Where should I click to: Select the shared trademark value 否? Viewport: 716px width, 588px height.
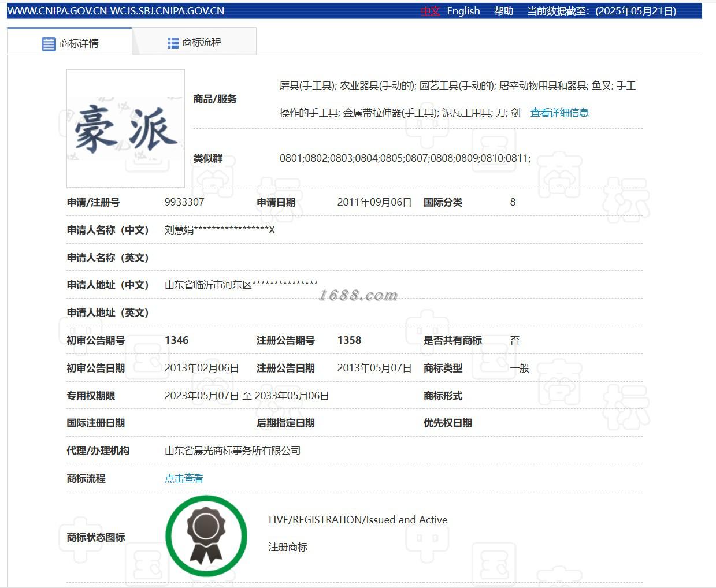point(515,340)
